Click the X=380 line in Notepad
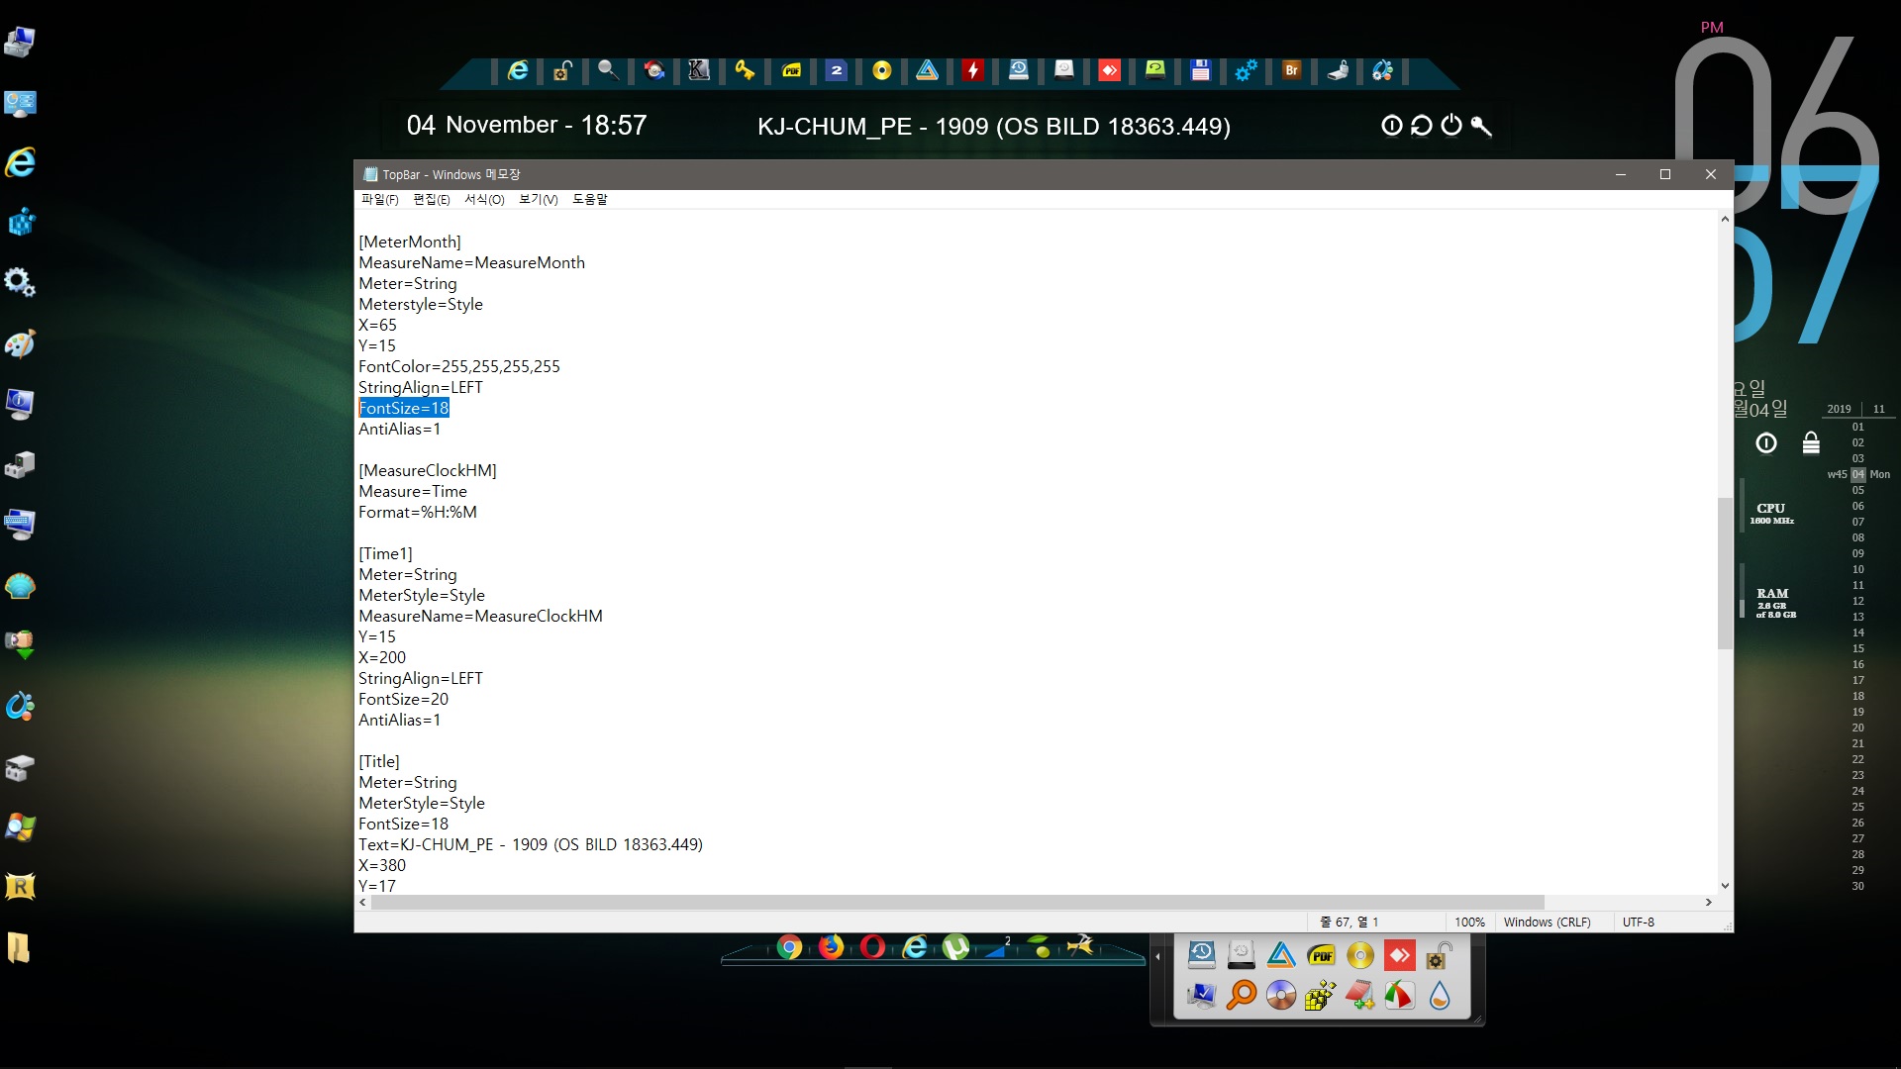Screen dimensions: 1901x1069 (382, 865)
